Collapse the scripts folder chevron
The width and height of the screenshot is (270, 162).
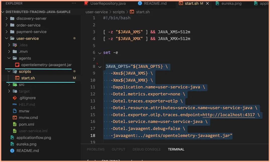pos(9,71)
